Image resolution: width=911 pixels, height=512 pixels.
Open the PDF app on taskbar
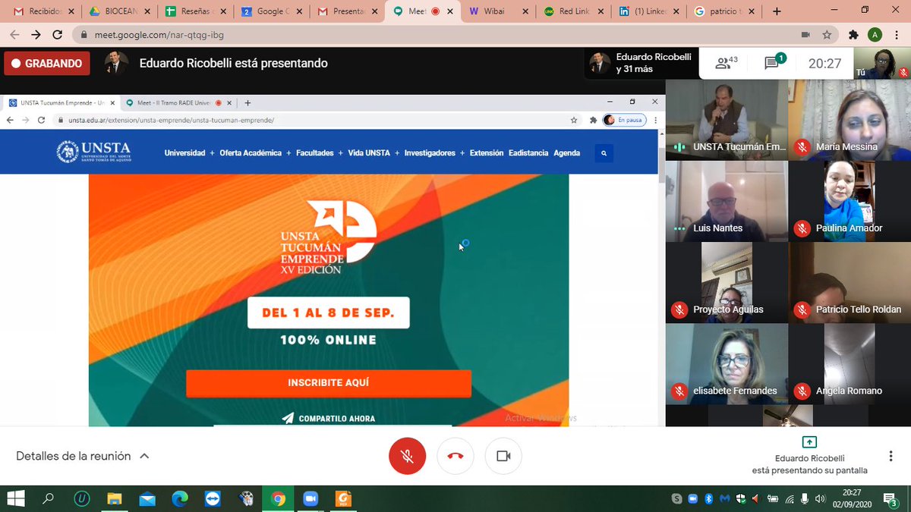pos(343,498)
